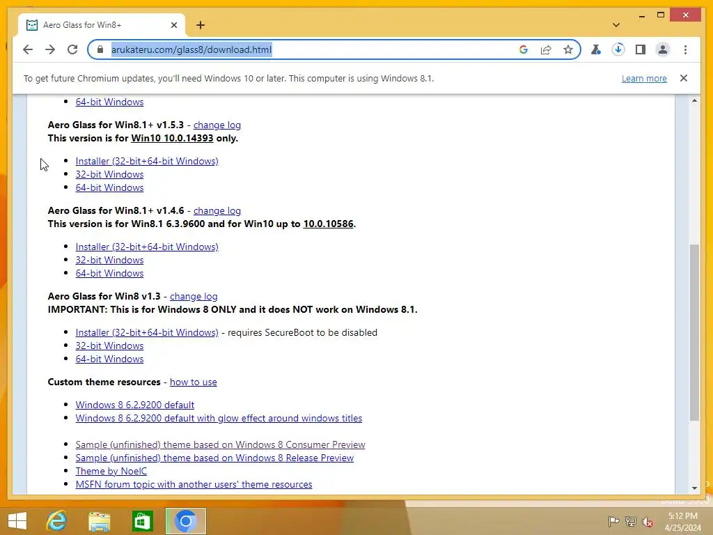Reload the current page
This screenshot has height=535, width=713.
72,49
